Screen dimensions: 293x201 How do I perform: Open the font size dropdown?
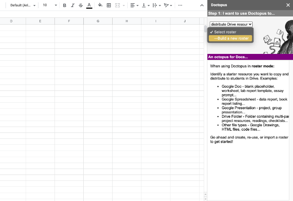[x=49, y=5]
